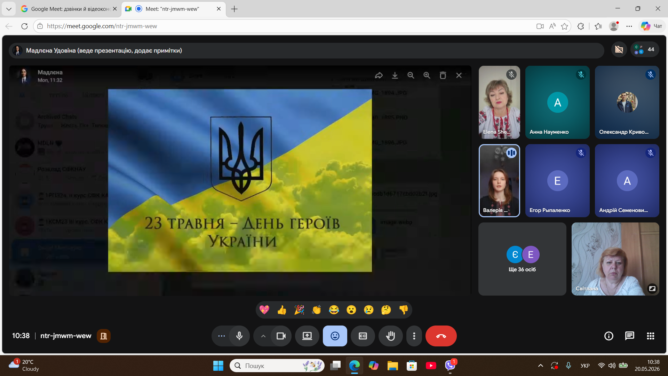Open File Explorer from taskbar
The height and width of the screenshot is (376, 668).
coord(393,366)
